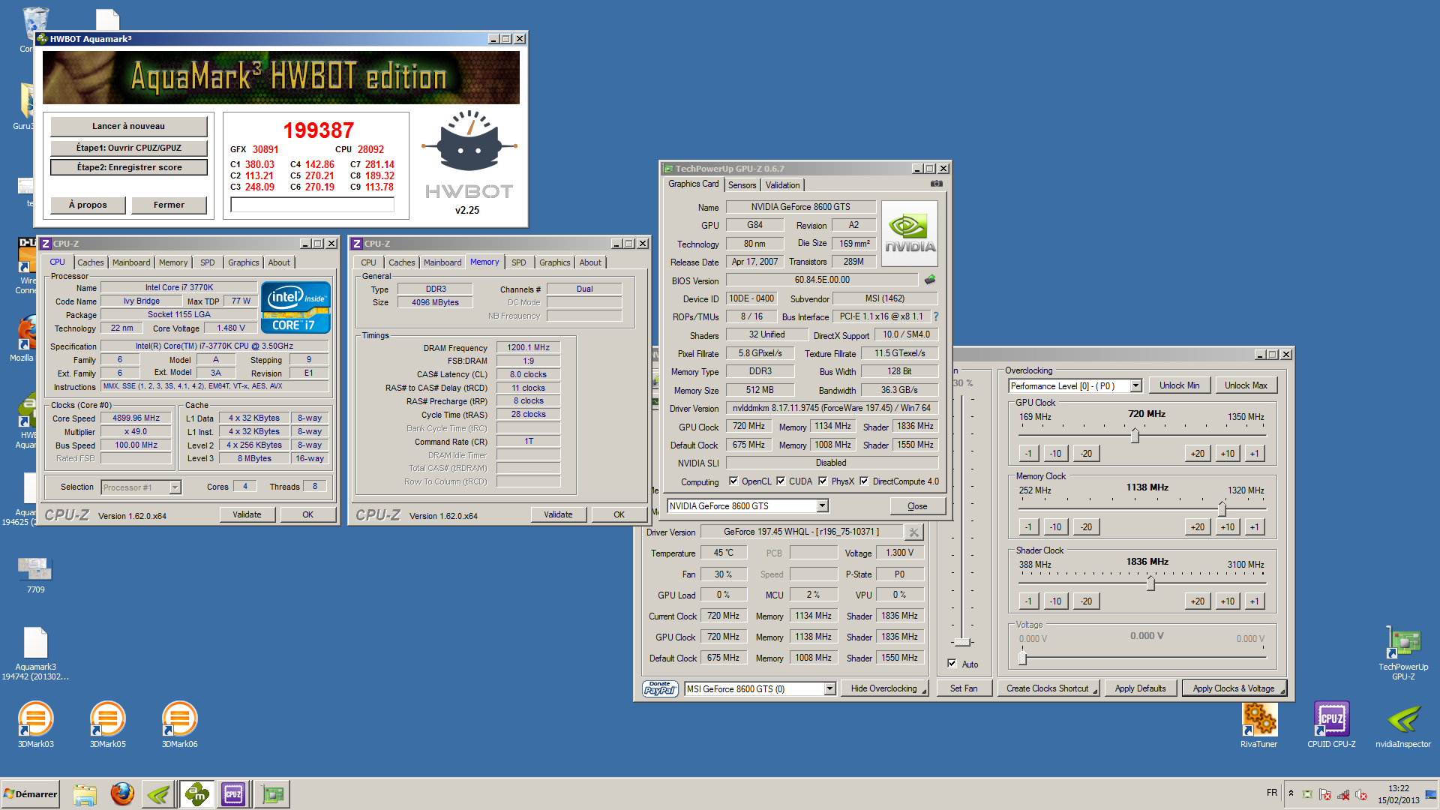Click Apply Clocks & Voltage button
The image size is (1440, 810).
pos(1234,688)
